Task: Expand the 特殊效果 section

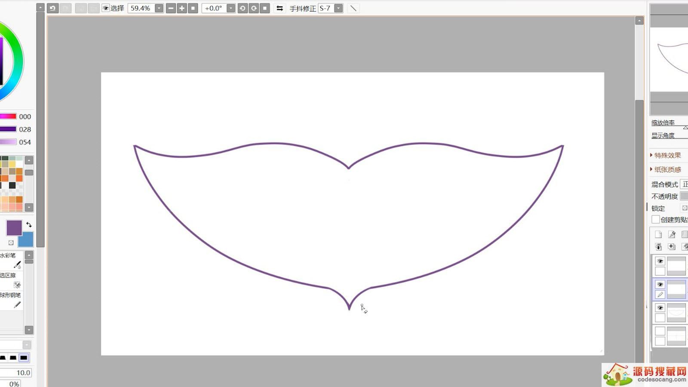Action: [x=667, y=155]
